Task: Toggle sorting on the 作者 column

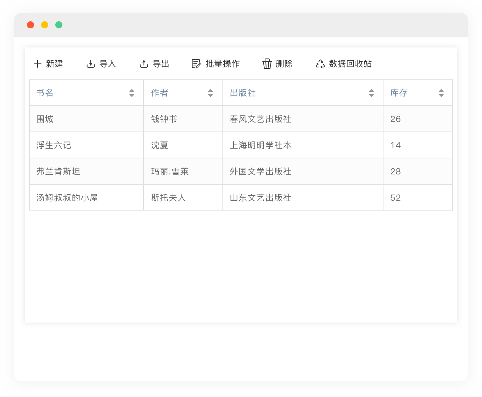Action: point(211,93)
